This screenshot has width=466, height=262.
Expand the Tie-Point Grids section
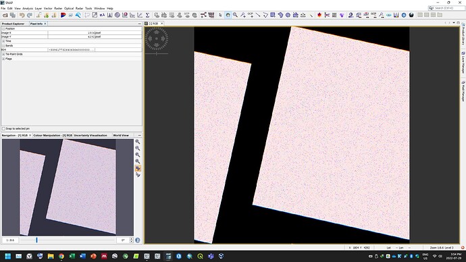[3, 54]
